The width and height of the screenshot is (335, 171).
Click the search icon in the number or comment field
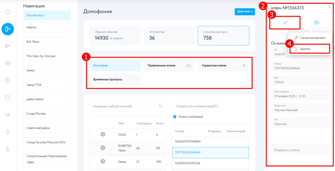(217, 106)
